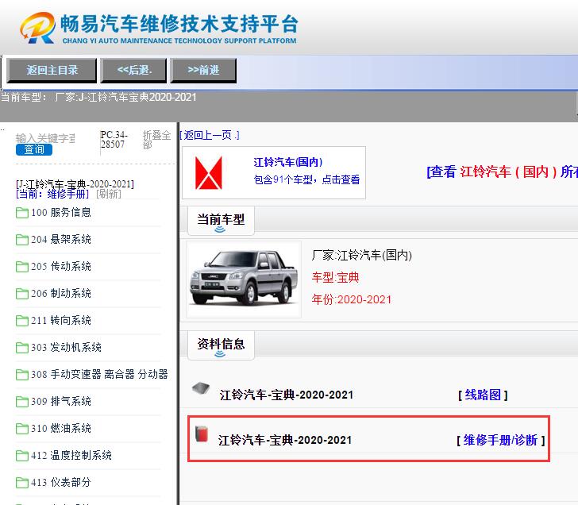This screenshot has width=578, height=505.
Task: Select tree item 100 服务信息
Action: point(61,212)
